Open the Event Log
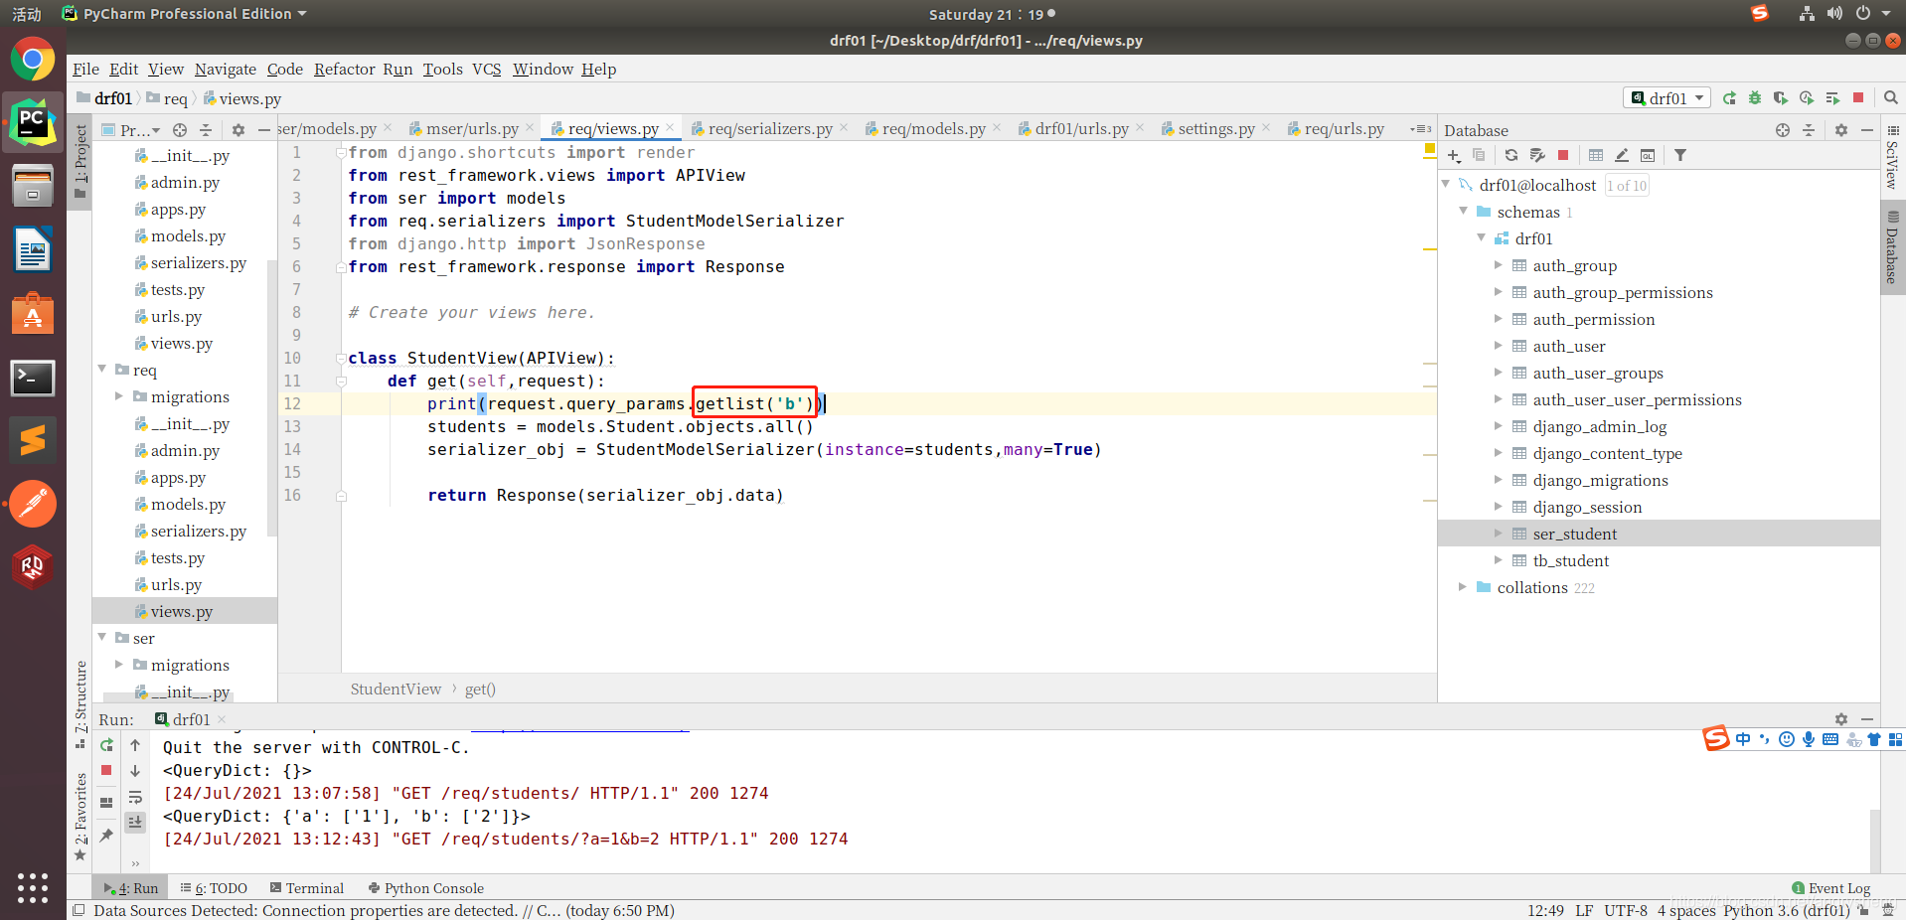 (x=1830, y=888)
